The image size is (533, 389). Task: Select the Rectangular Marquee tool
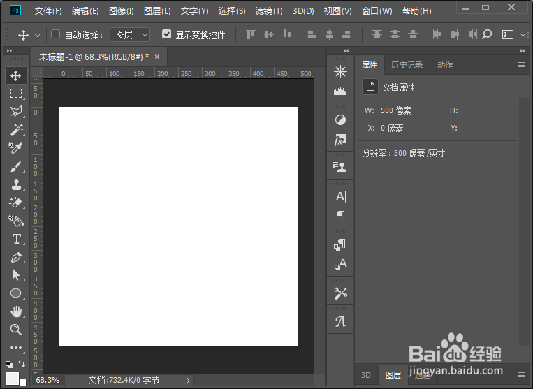16,94
